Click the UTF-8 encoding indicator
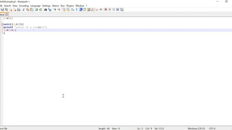Image resolution: width=232 pixels, height=130 pixels. point(212,129)
